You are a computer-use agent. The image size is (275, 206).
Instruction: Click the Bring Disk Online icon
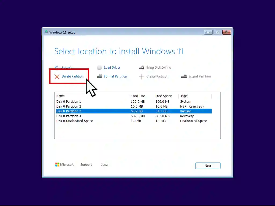[142, 68]
